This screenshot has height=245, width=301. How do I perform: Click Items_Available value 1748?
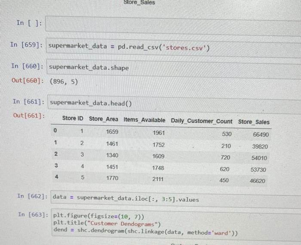pyautogui.click(x=158, y=168)
